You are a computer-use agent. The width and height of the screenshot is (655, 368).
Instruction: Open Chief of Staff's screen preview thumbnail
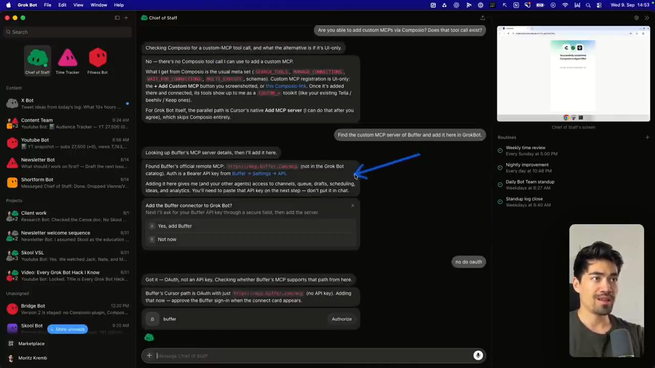pyautogui.click(x=574, y=74)
